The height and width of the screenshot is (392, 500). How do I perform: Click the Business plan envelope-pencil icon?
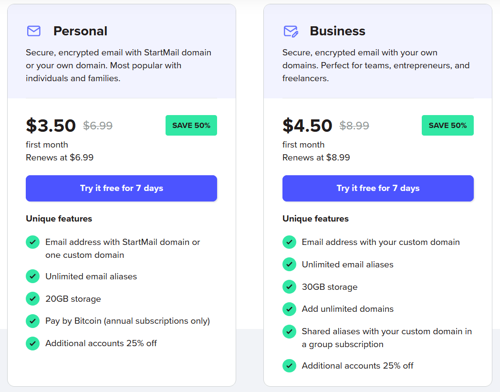291,32
